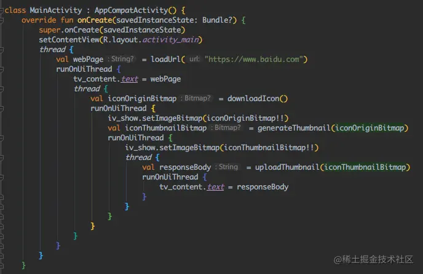423x274 pixels.
Task: Click the ': String' hint after responseBody
Action: click(227, 167)
